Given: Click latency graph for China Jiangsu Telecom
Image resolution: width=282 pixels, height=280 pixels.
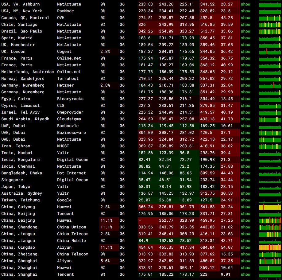Looking at the screenshot, I should pos(270,234).
